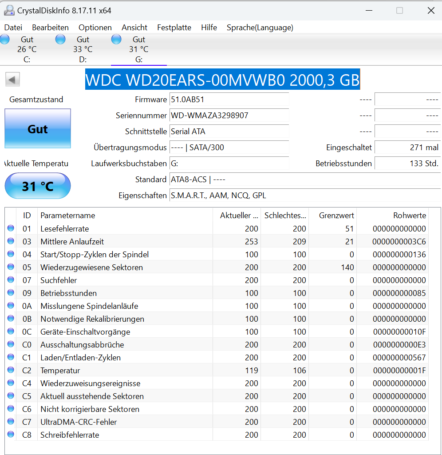Screen dimensions: 442x455
Task: Open the Sprache(Language) menu
Action: (260, 28)
